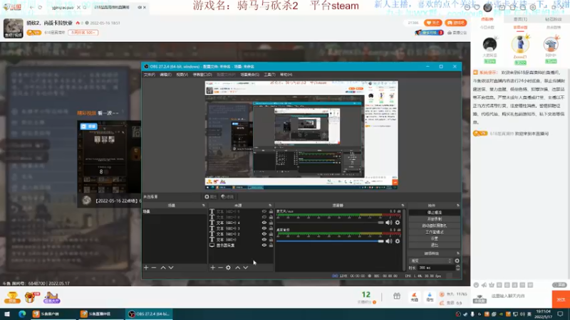
Task: Open transition properties gear beside 渐变 dropdown
Action: pyautogui.click(x=457, y=260)
